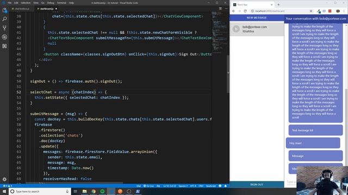Change file encoding via UTF-8 in status bar
This screenshot has width=348, height=195.
point(193,186)
